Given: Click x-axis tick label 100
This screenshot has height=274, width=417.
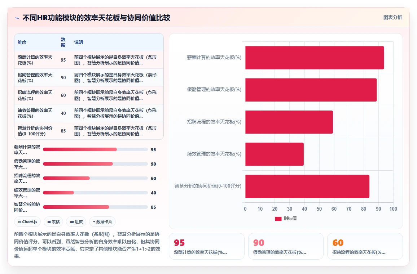Looking at the screenshot, I should pyautogui.click(x=393, y=209).
